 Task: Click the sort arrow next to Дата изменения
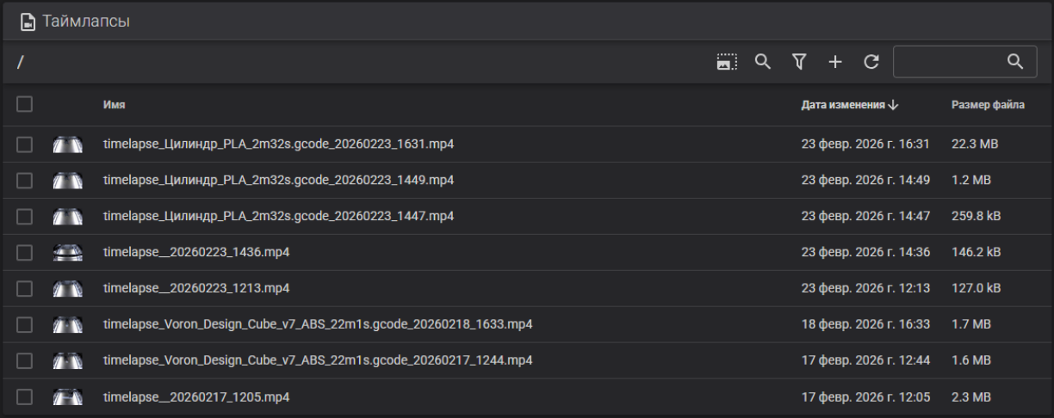coord(893,105)
